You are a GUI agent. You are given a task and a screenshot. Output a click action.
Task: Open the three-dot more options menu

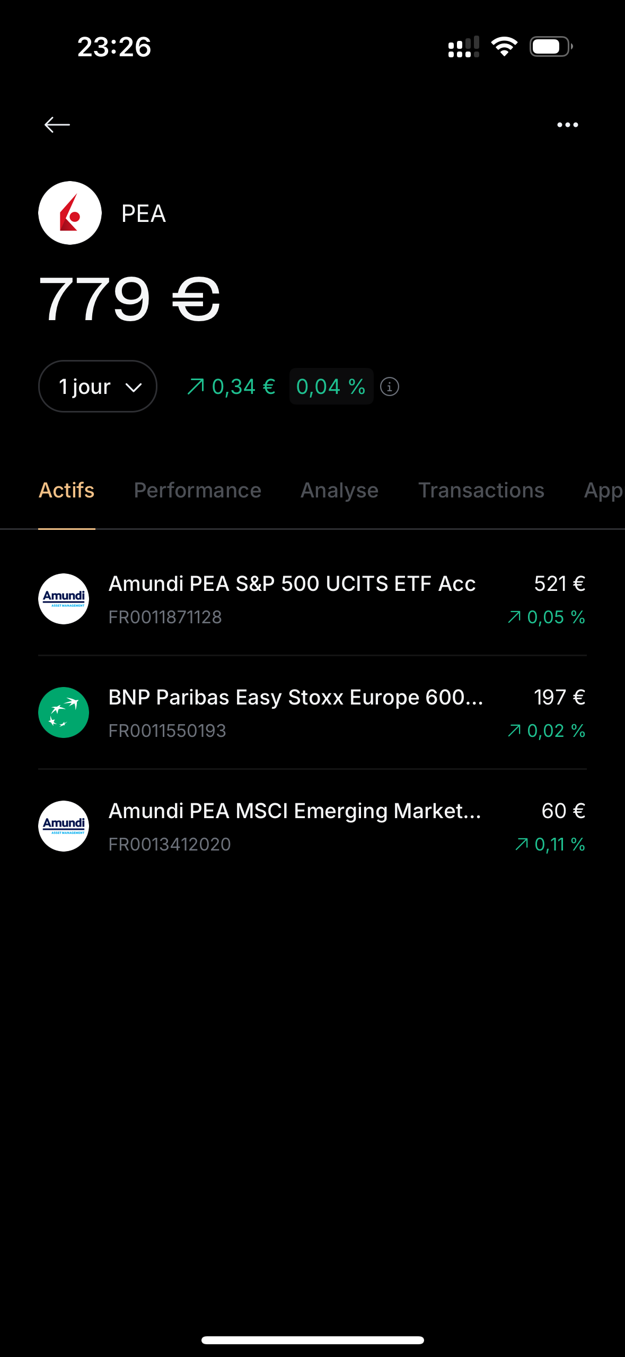(x=567, y=125)
